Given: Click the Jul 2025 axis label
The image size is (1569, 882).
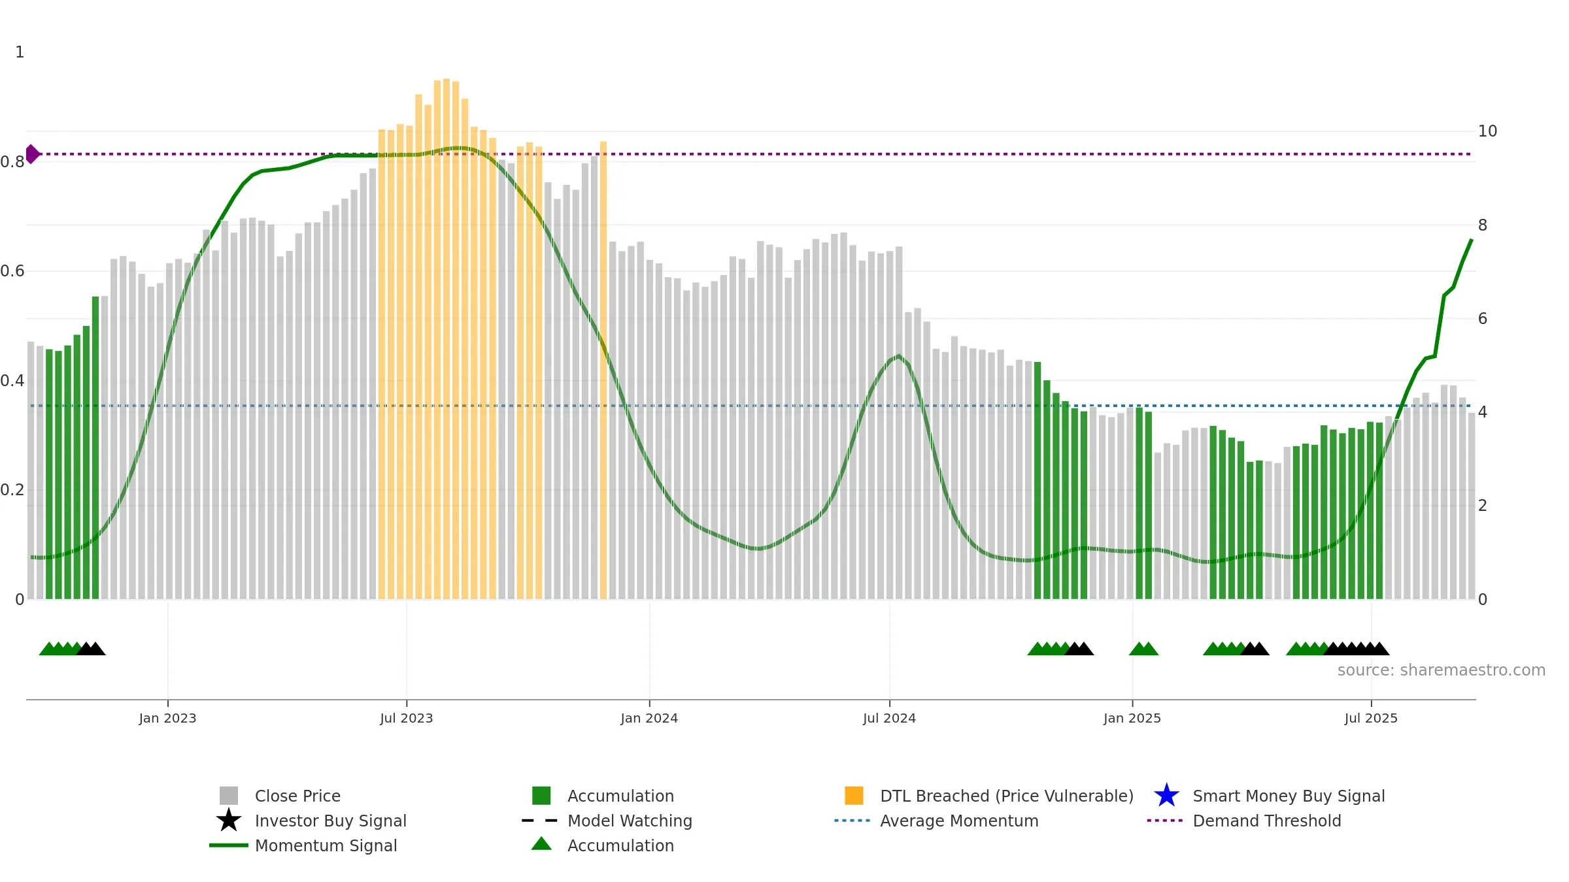Looking at the screenshot, I should [1371, 719].
